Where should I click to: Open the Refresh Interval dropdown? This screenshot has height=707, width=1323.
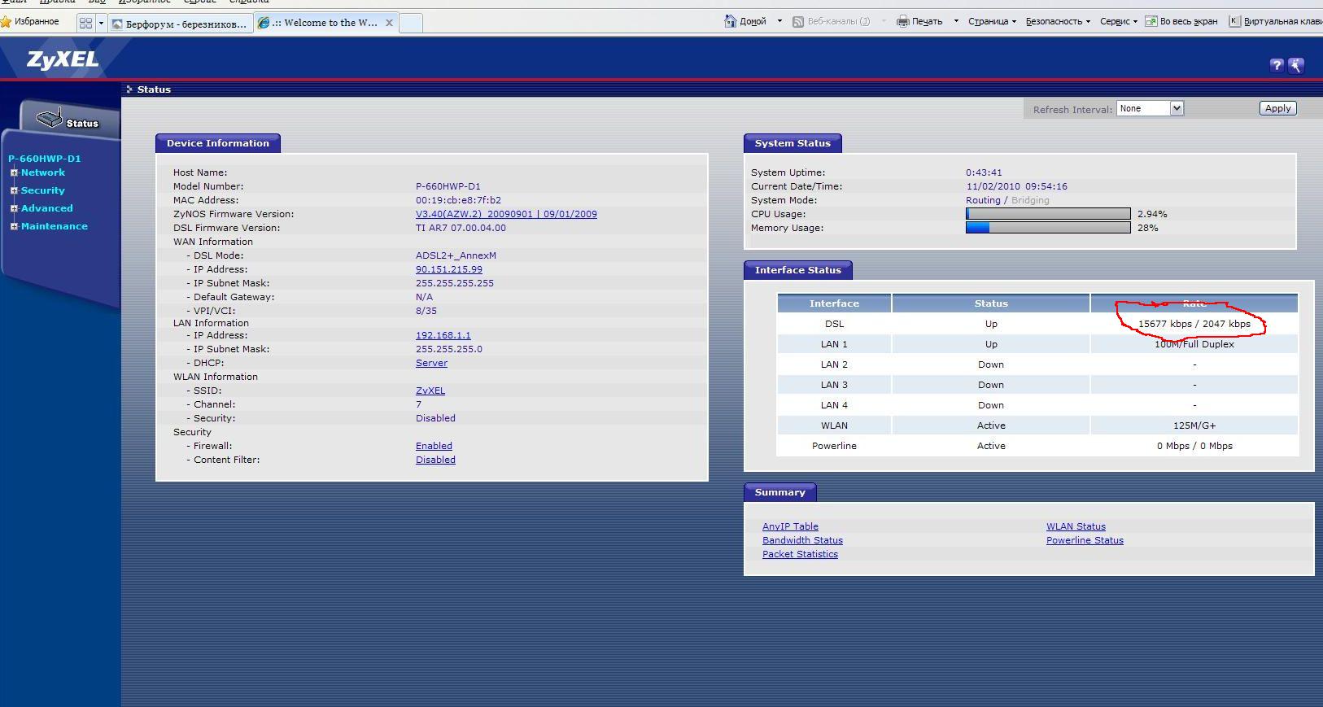point(1176,108)
